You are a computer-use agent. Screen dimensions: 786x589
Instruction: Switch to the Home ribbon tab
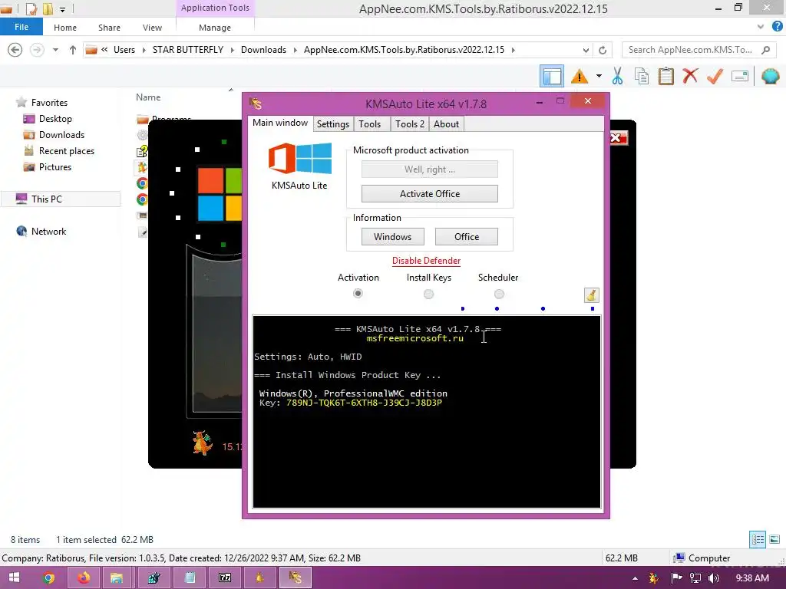click(65, 28)
